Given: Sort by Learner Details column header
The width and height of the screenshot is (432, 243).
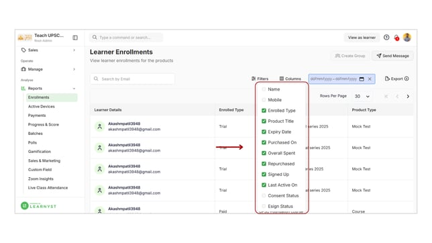Looking at the screenshot, I should 108,110.
